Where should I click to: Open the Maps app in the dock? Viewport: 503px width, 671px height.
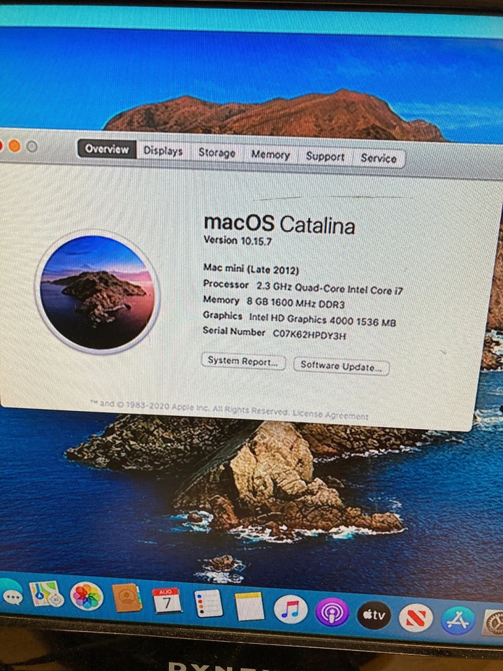[x=47, y=594]
